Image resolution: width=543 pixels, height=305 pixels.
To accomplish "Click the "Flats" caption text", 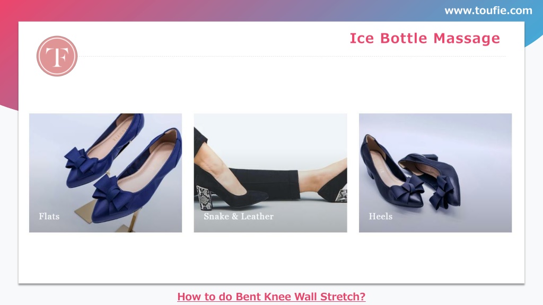I will click(49, 217).
